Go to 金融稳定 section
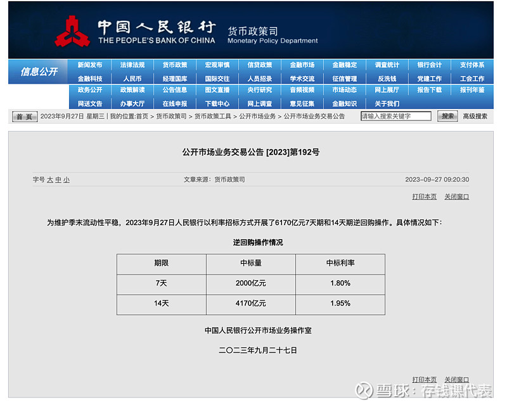 (x=345, y=65)
